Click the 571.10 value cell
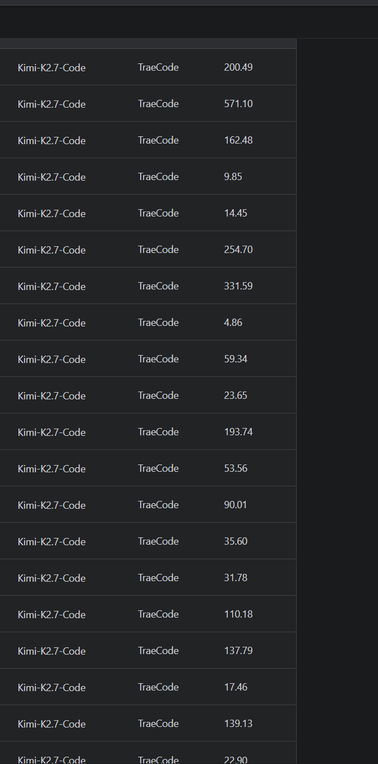378x764 pixels. pos(238,104)
